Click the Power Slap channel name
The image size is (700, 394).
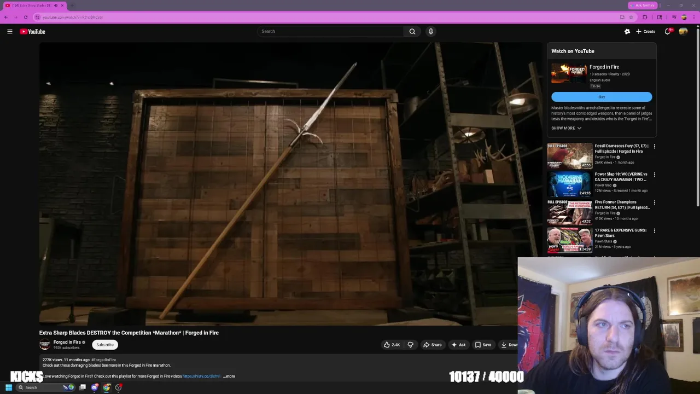(x=603, y=185)
